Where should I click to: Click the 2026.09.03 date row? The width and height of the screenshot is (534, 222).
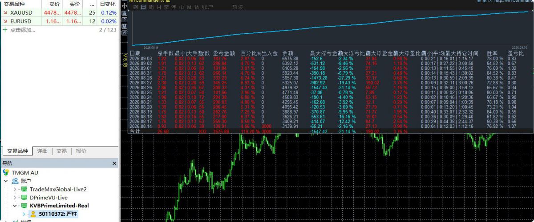pos(141,59)
